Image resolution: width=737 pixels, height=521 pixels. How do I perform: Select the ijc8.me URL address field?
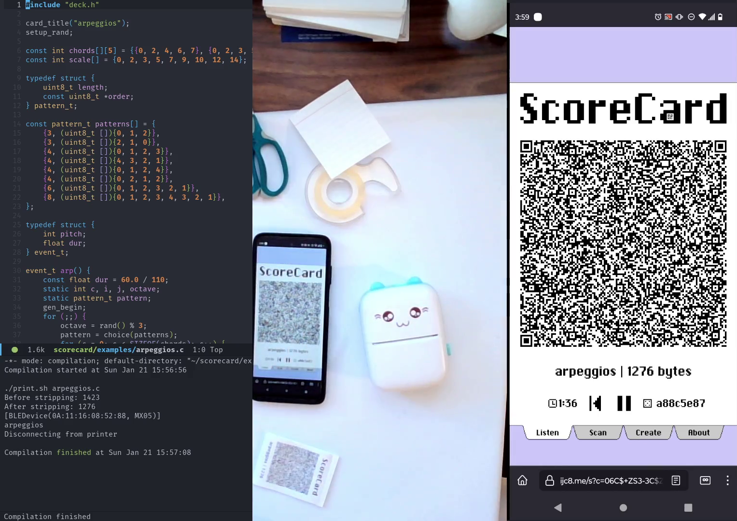611,480
